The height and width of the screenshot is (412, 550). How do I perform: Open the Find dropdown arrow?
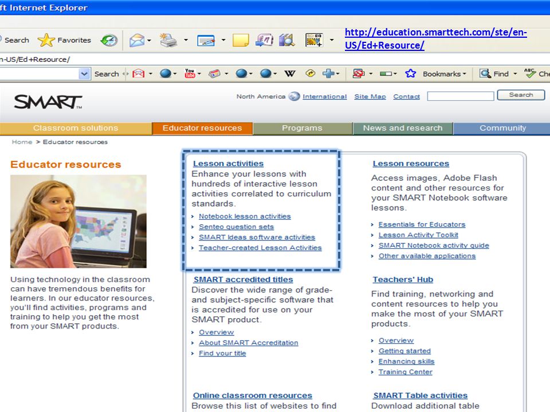pos(515,74)
